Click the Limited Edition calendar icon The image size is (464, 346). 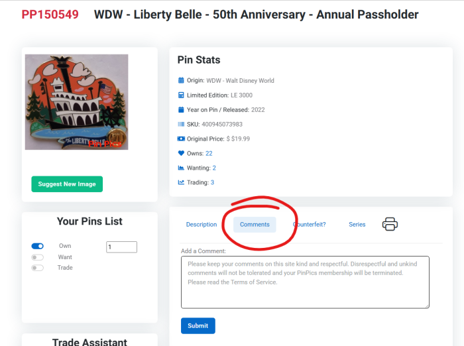pyautogui.click(x=181, y=95)
